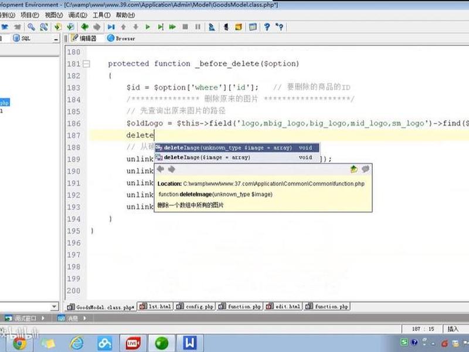
Task: Open the edit.html file tab
Action: [x=283, y=306]
